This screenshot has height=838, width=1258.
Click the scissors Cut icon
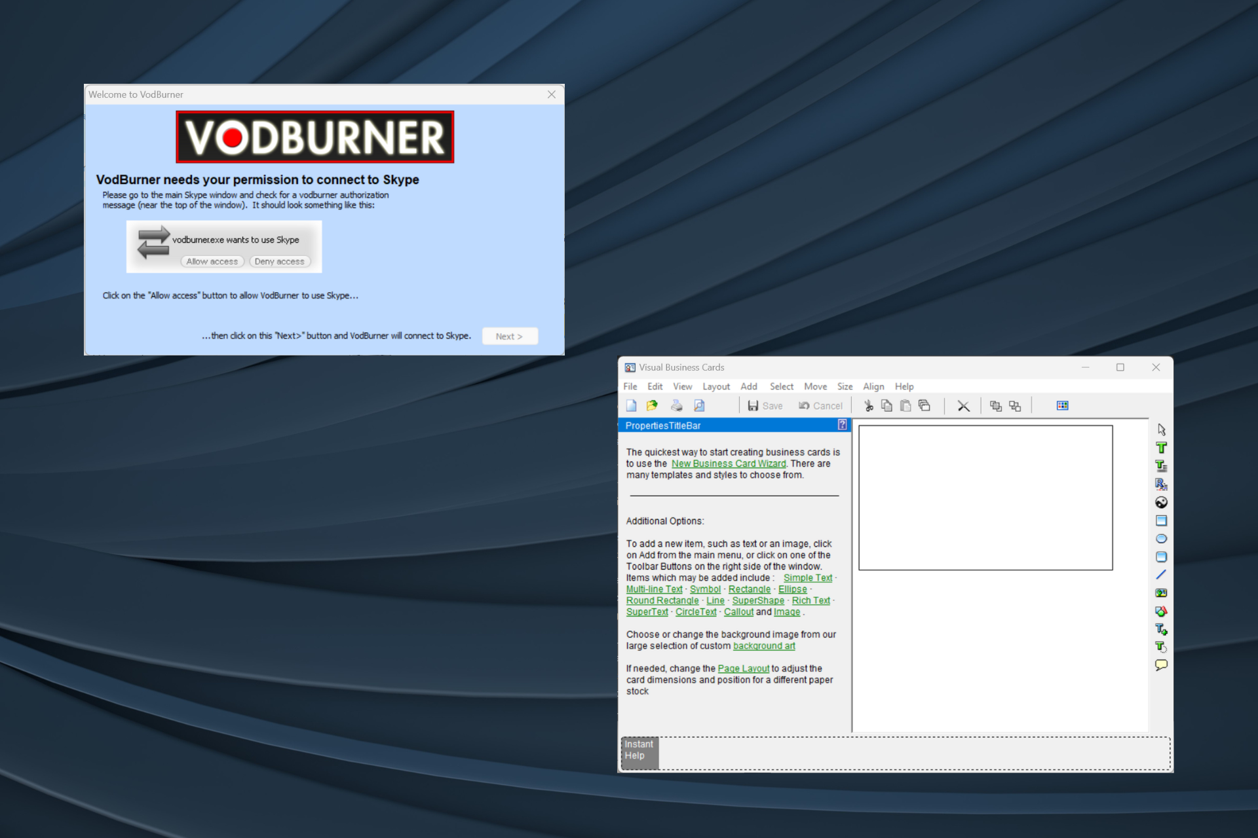(x=869, y=406)
